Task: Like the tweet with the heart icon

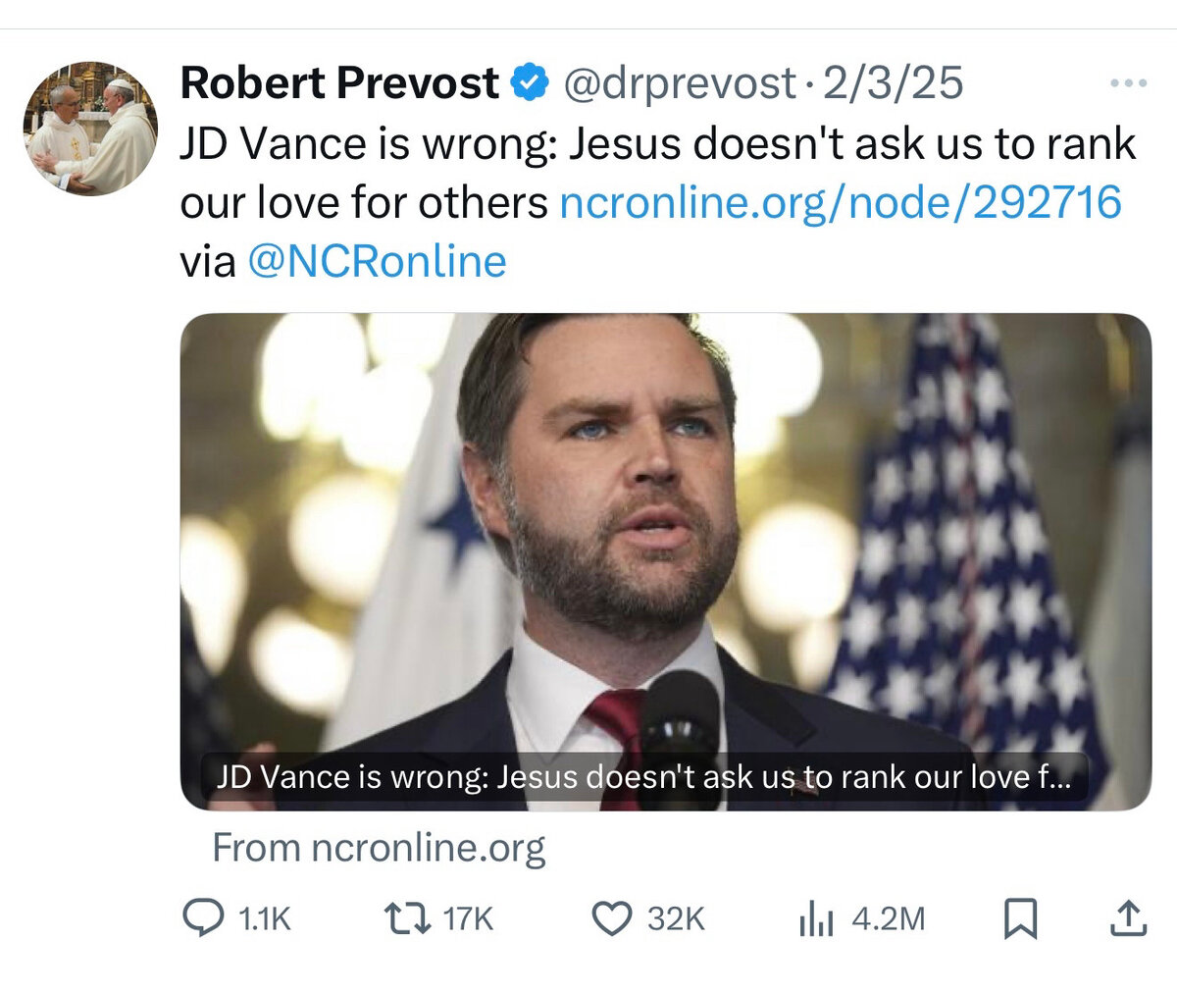Action: (x=613, y=918)
